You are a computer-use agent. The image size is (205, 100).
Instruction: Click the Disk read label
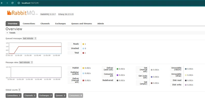(x=176, y=80)
